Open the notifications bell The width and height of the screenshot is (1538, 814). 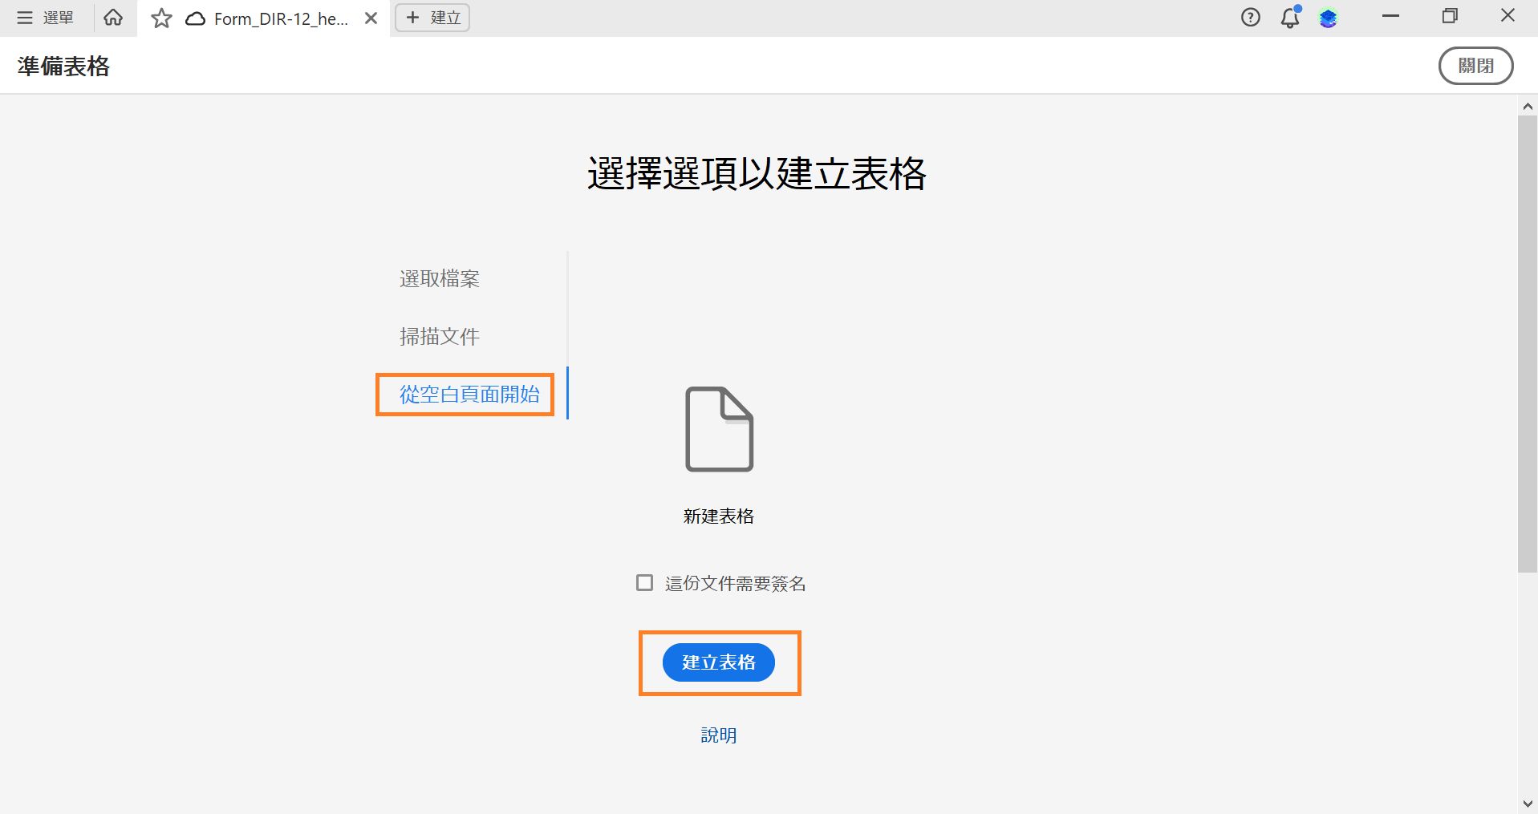1288,17
